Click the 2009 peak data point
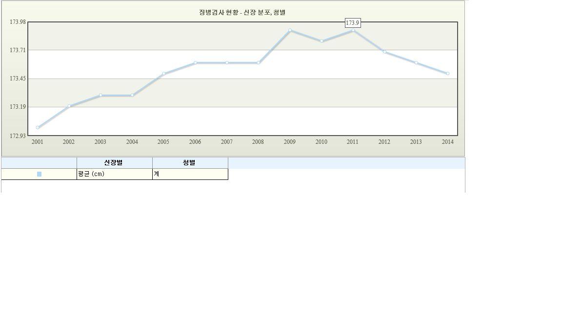This screenshot has width=562, height=316. (x=290, y=30)
